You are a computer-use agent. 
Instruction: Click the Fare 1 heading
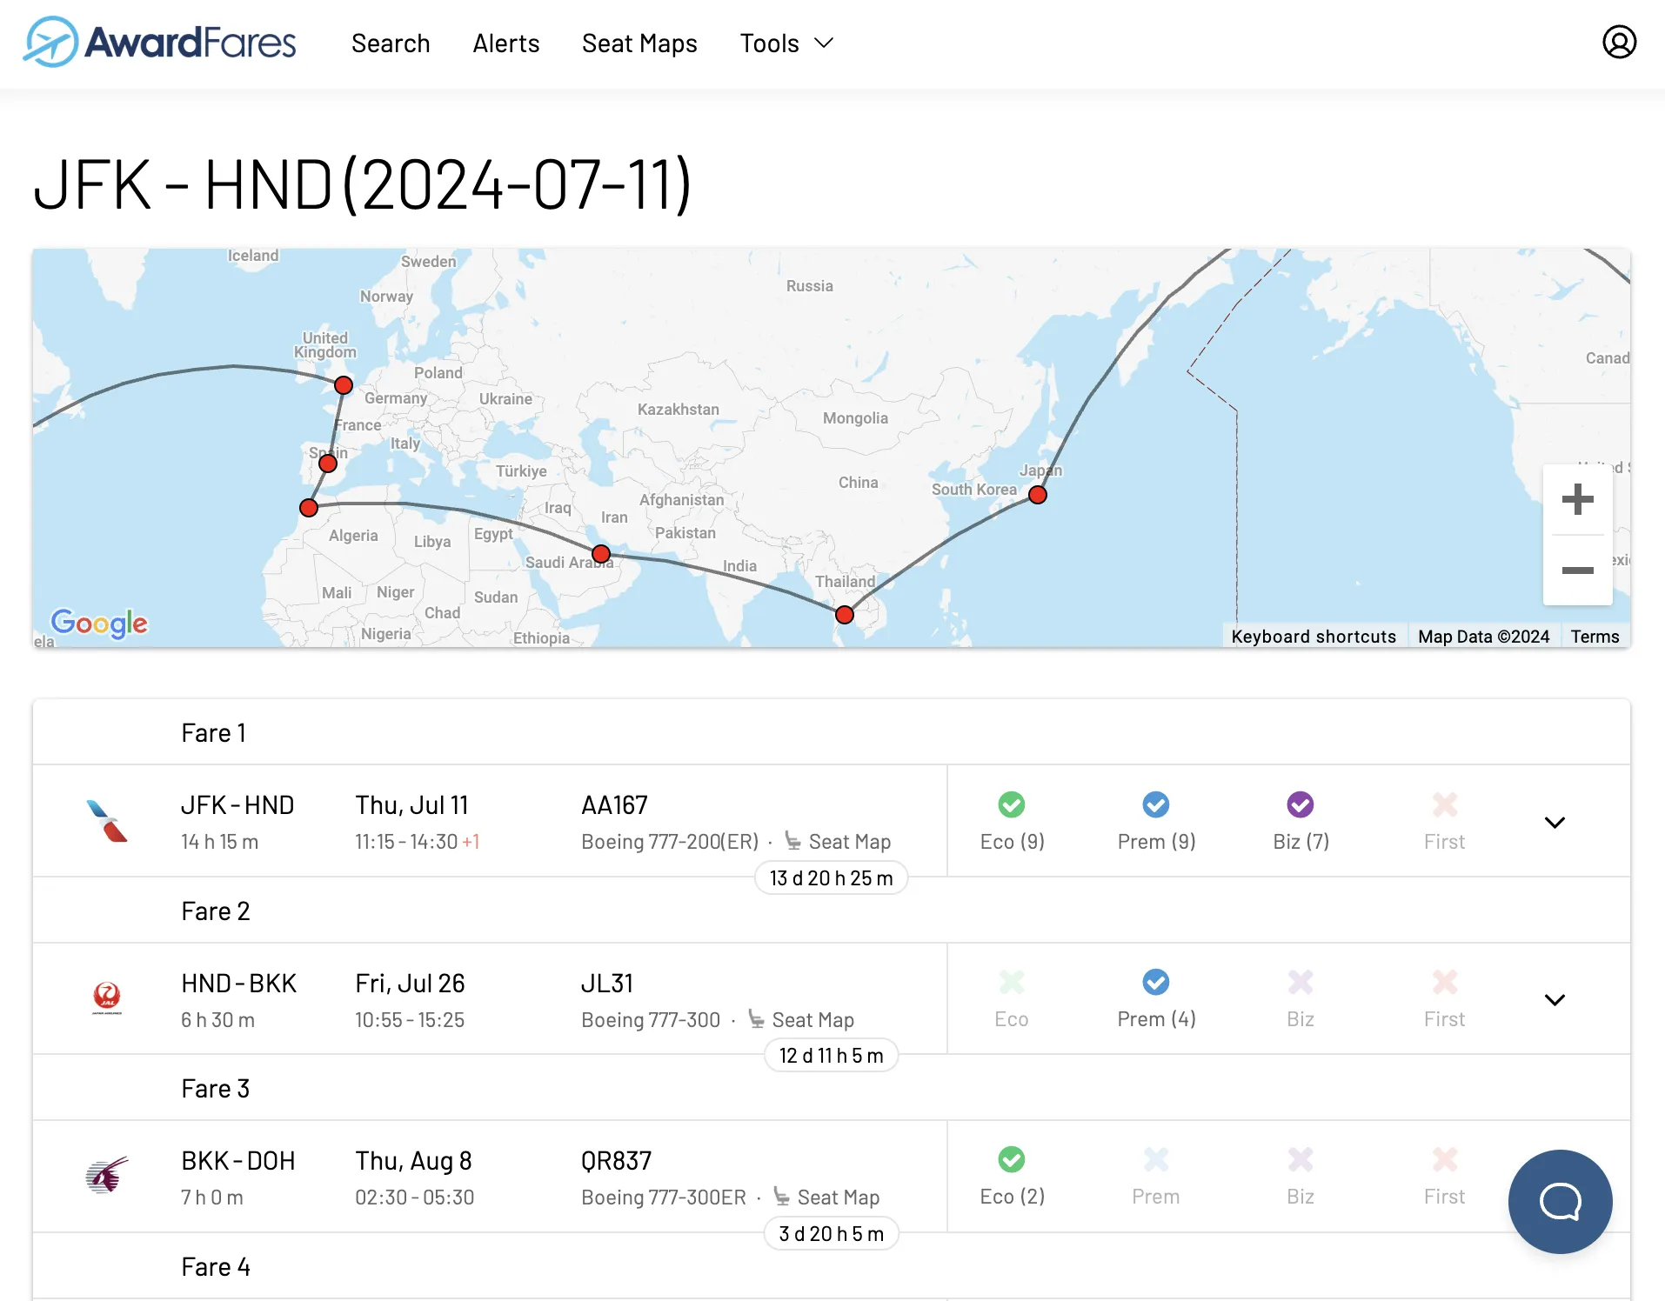click(x=214, y=733)
